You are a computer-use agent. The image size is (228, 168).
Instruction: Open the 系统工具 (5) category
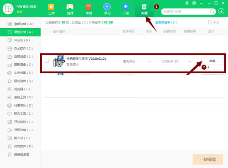21,97
